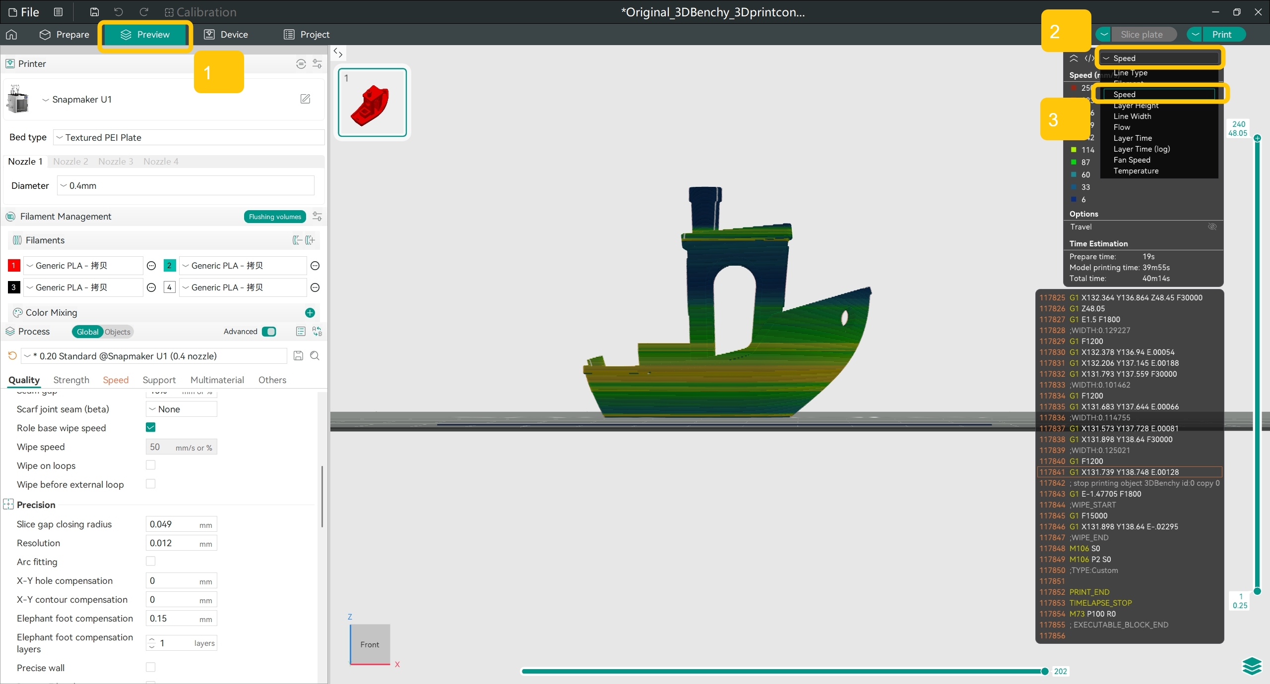
Task: Open filament 1 options ellipsis button
Action: [151, 266]
